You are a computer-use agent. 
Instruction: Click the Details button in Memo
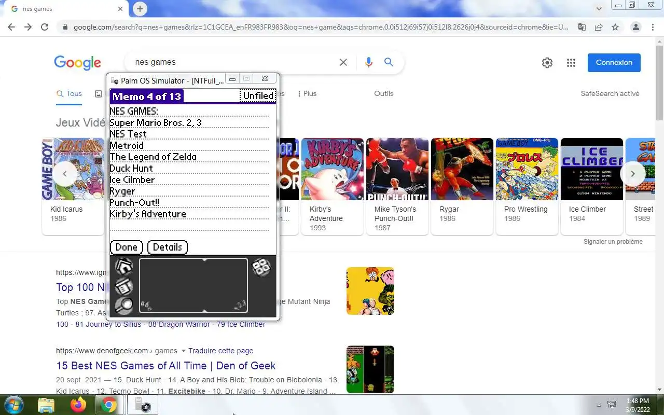[x=167, y=247]
